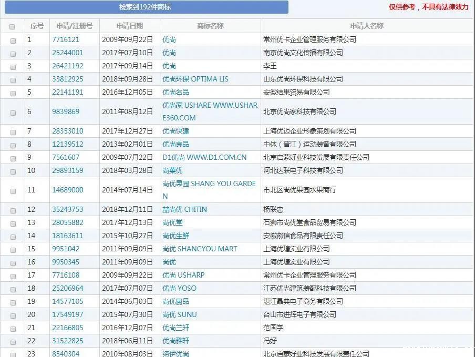Toggle the checkbox on row 11
This screenshot has width=475, height=357.
(13, 191)
